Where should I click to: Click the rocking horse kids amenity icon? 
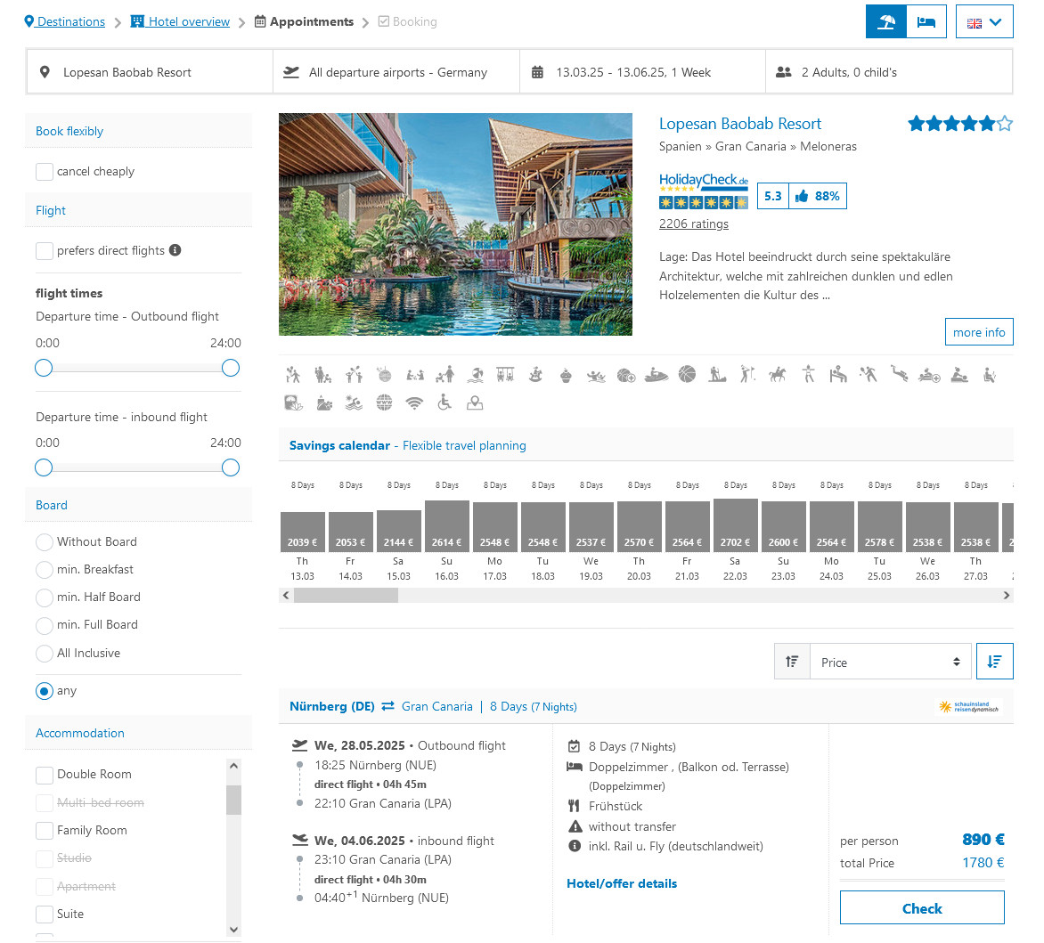click(535, 375)
